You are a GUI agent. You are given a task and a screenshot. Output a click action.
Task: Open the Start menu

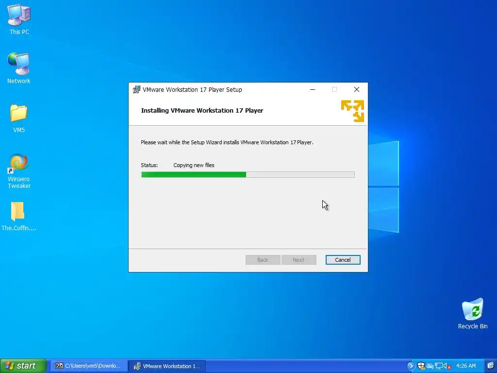23,366
